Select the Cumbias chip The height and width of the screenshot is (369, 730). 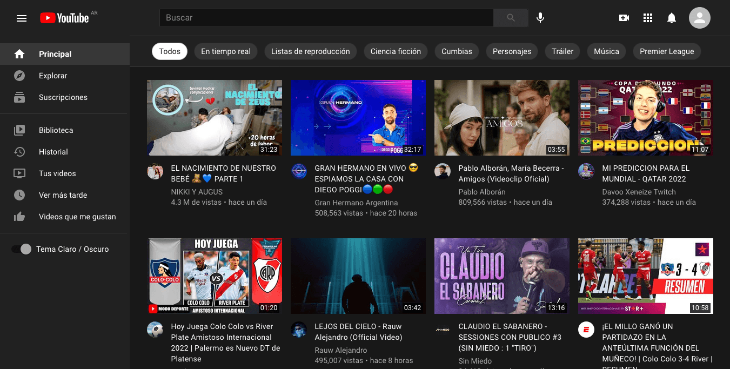(457, 51)
